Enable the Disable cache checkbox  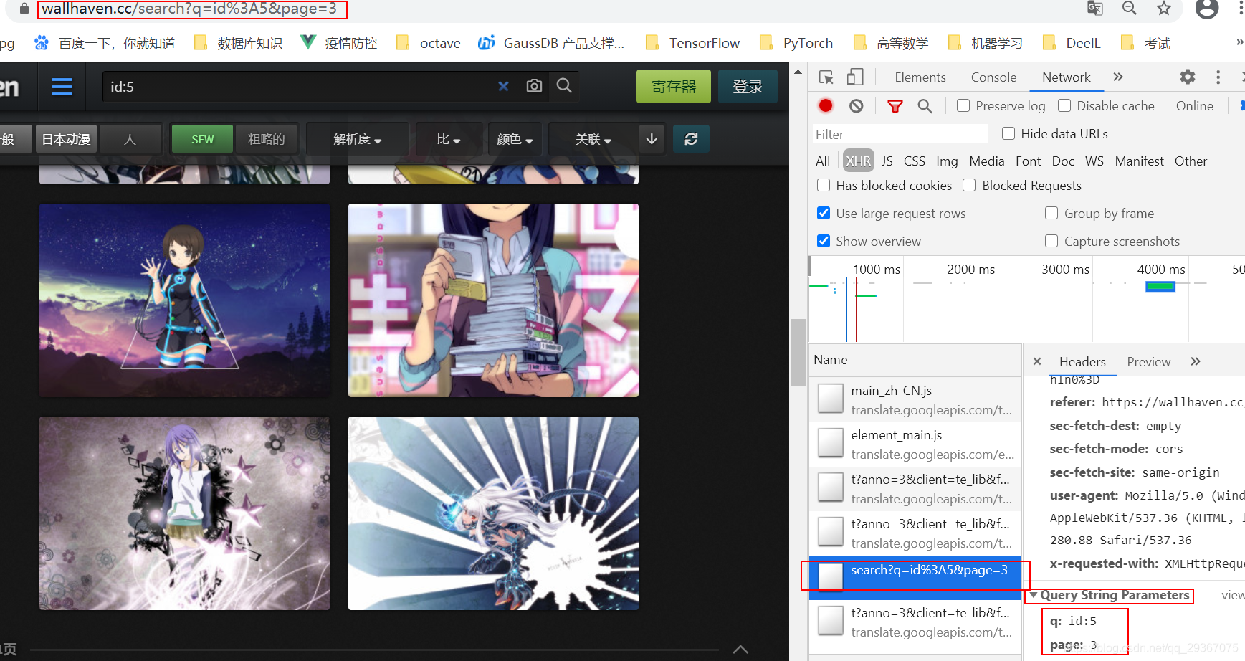tap(1064, 105)
